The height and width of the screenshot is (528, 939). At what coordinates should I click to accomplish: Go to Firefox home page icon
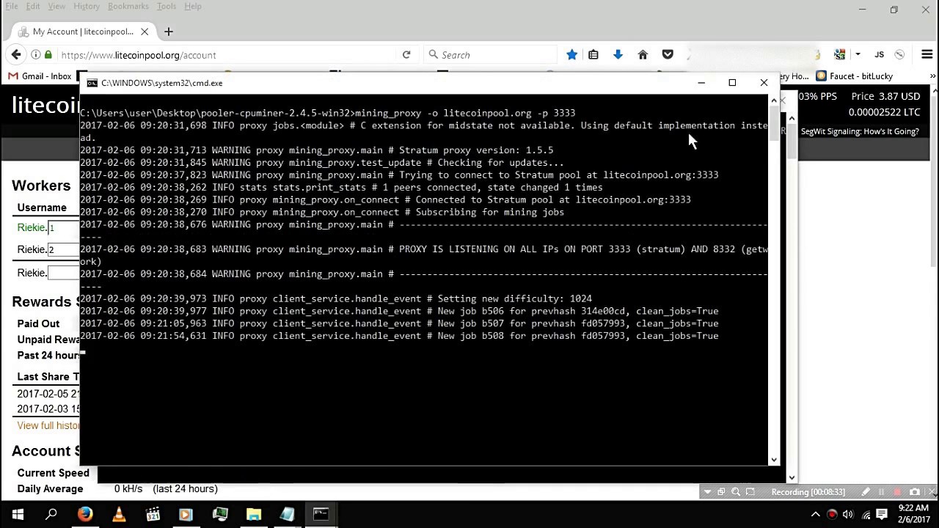tap(643, 54)
